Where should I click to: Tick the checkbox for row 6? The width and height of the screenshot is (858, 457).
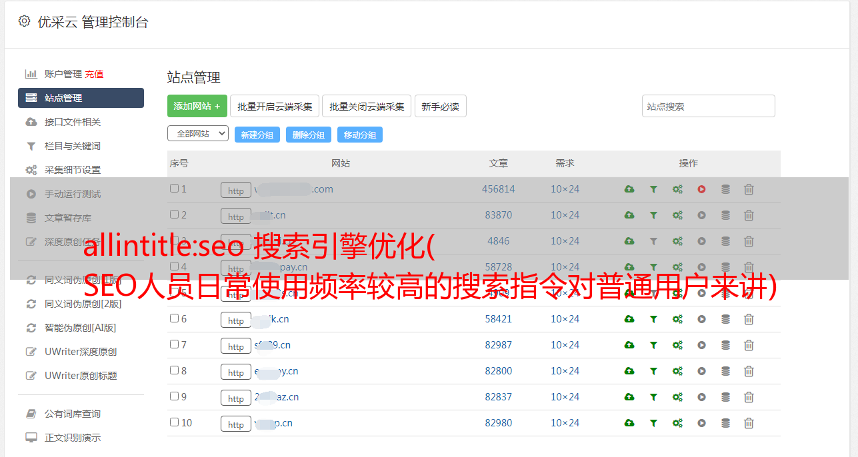click(174, 318)
